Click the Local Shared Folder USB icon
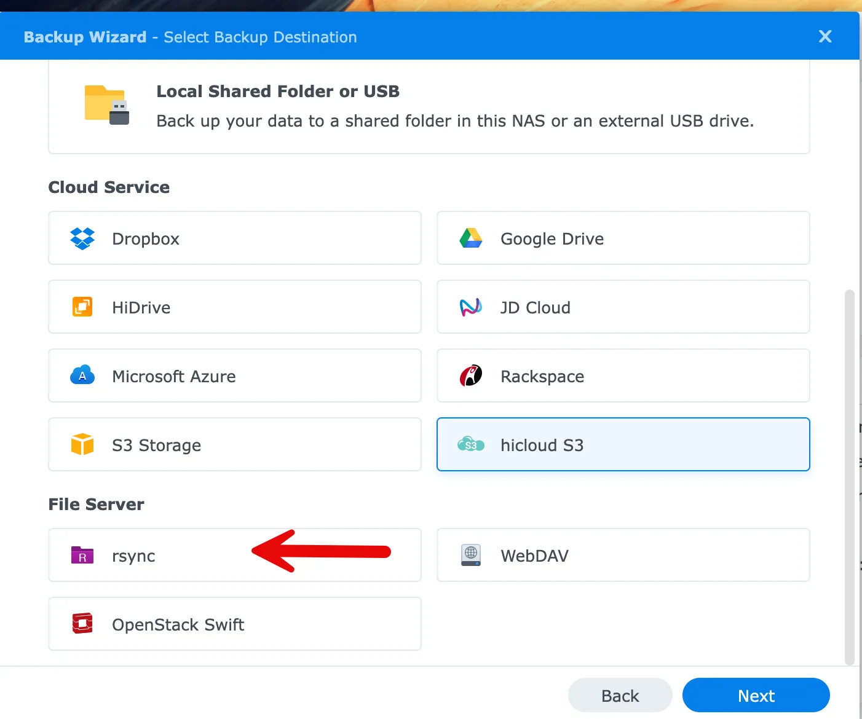Screen dimensions: 862x719 [106, 104]
